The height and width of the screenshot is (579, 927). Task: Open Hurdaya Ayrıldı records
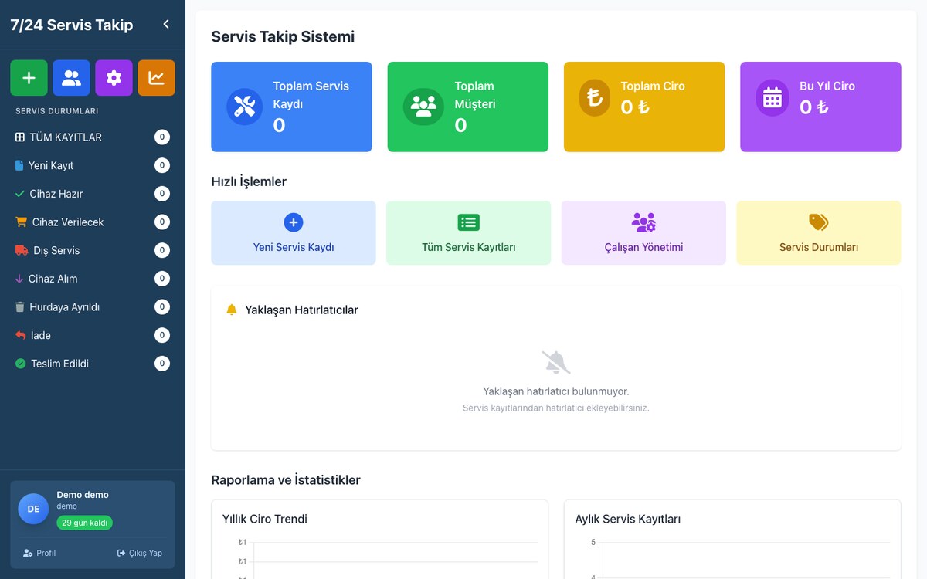pyautogui.click(x=93, y=307)
